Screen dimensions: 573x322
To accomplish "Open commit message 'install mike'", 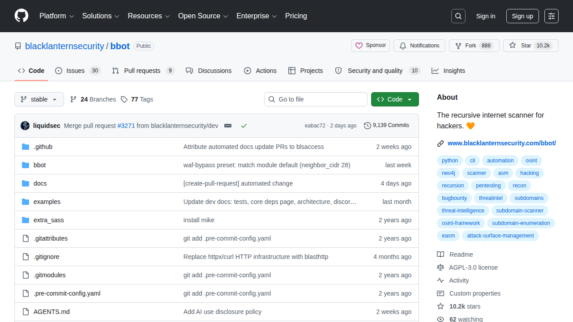I will point(199,220).
